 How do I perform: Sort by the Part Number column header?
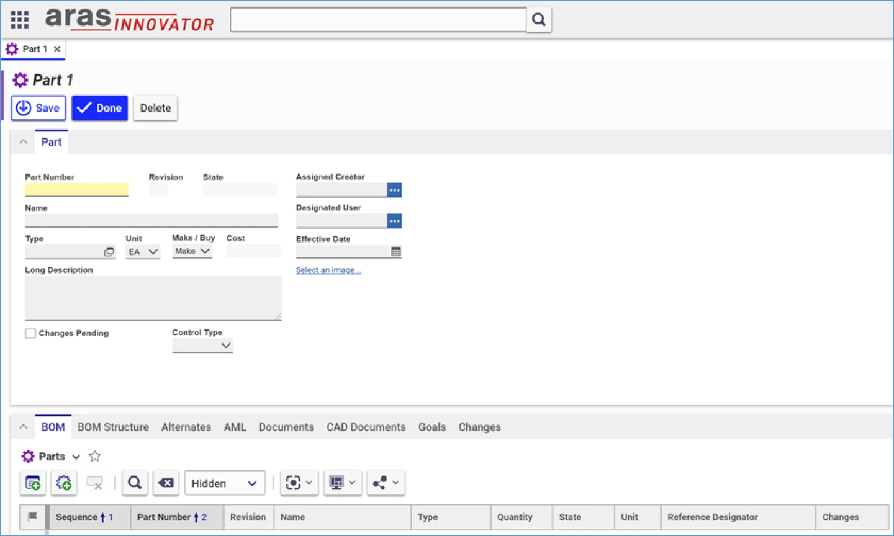177,517
